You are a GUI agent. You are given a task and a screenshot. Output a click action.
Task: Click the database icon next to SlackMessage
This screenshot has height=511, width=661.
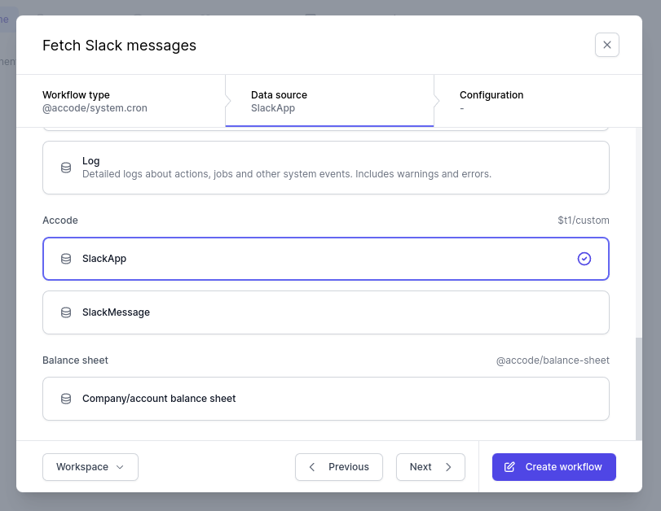point(66,312)
